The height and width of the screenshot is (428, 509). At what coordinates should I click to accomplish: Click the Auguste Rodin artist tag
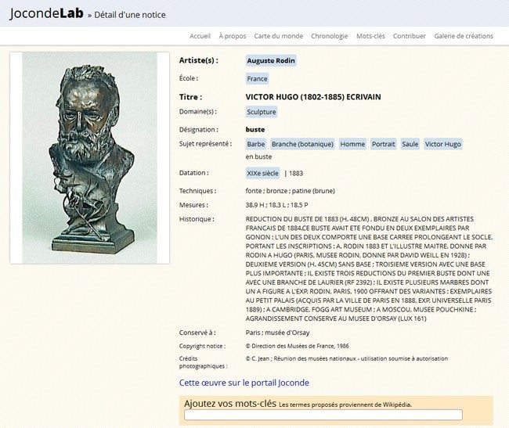pyautogui.click(x=271, y=60)
